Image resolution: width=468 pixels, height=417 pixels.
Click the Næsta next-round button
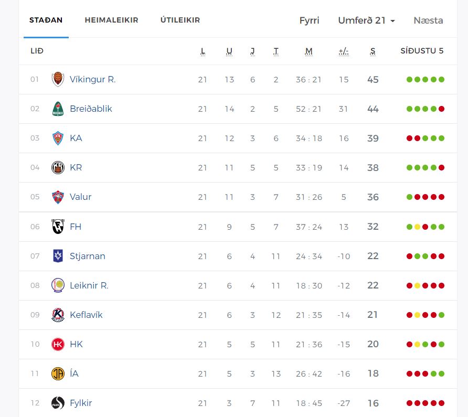tap(428, 20)
